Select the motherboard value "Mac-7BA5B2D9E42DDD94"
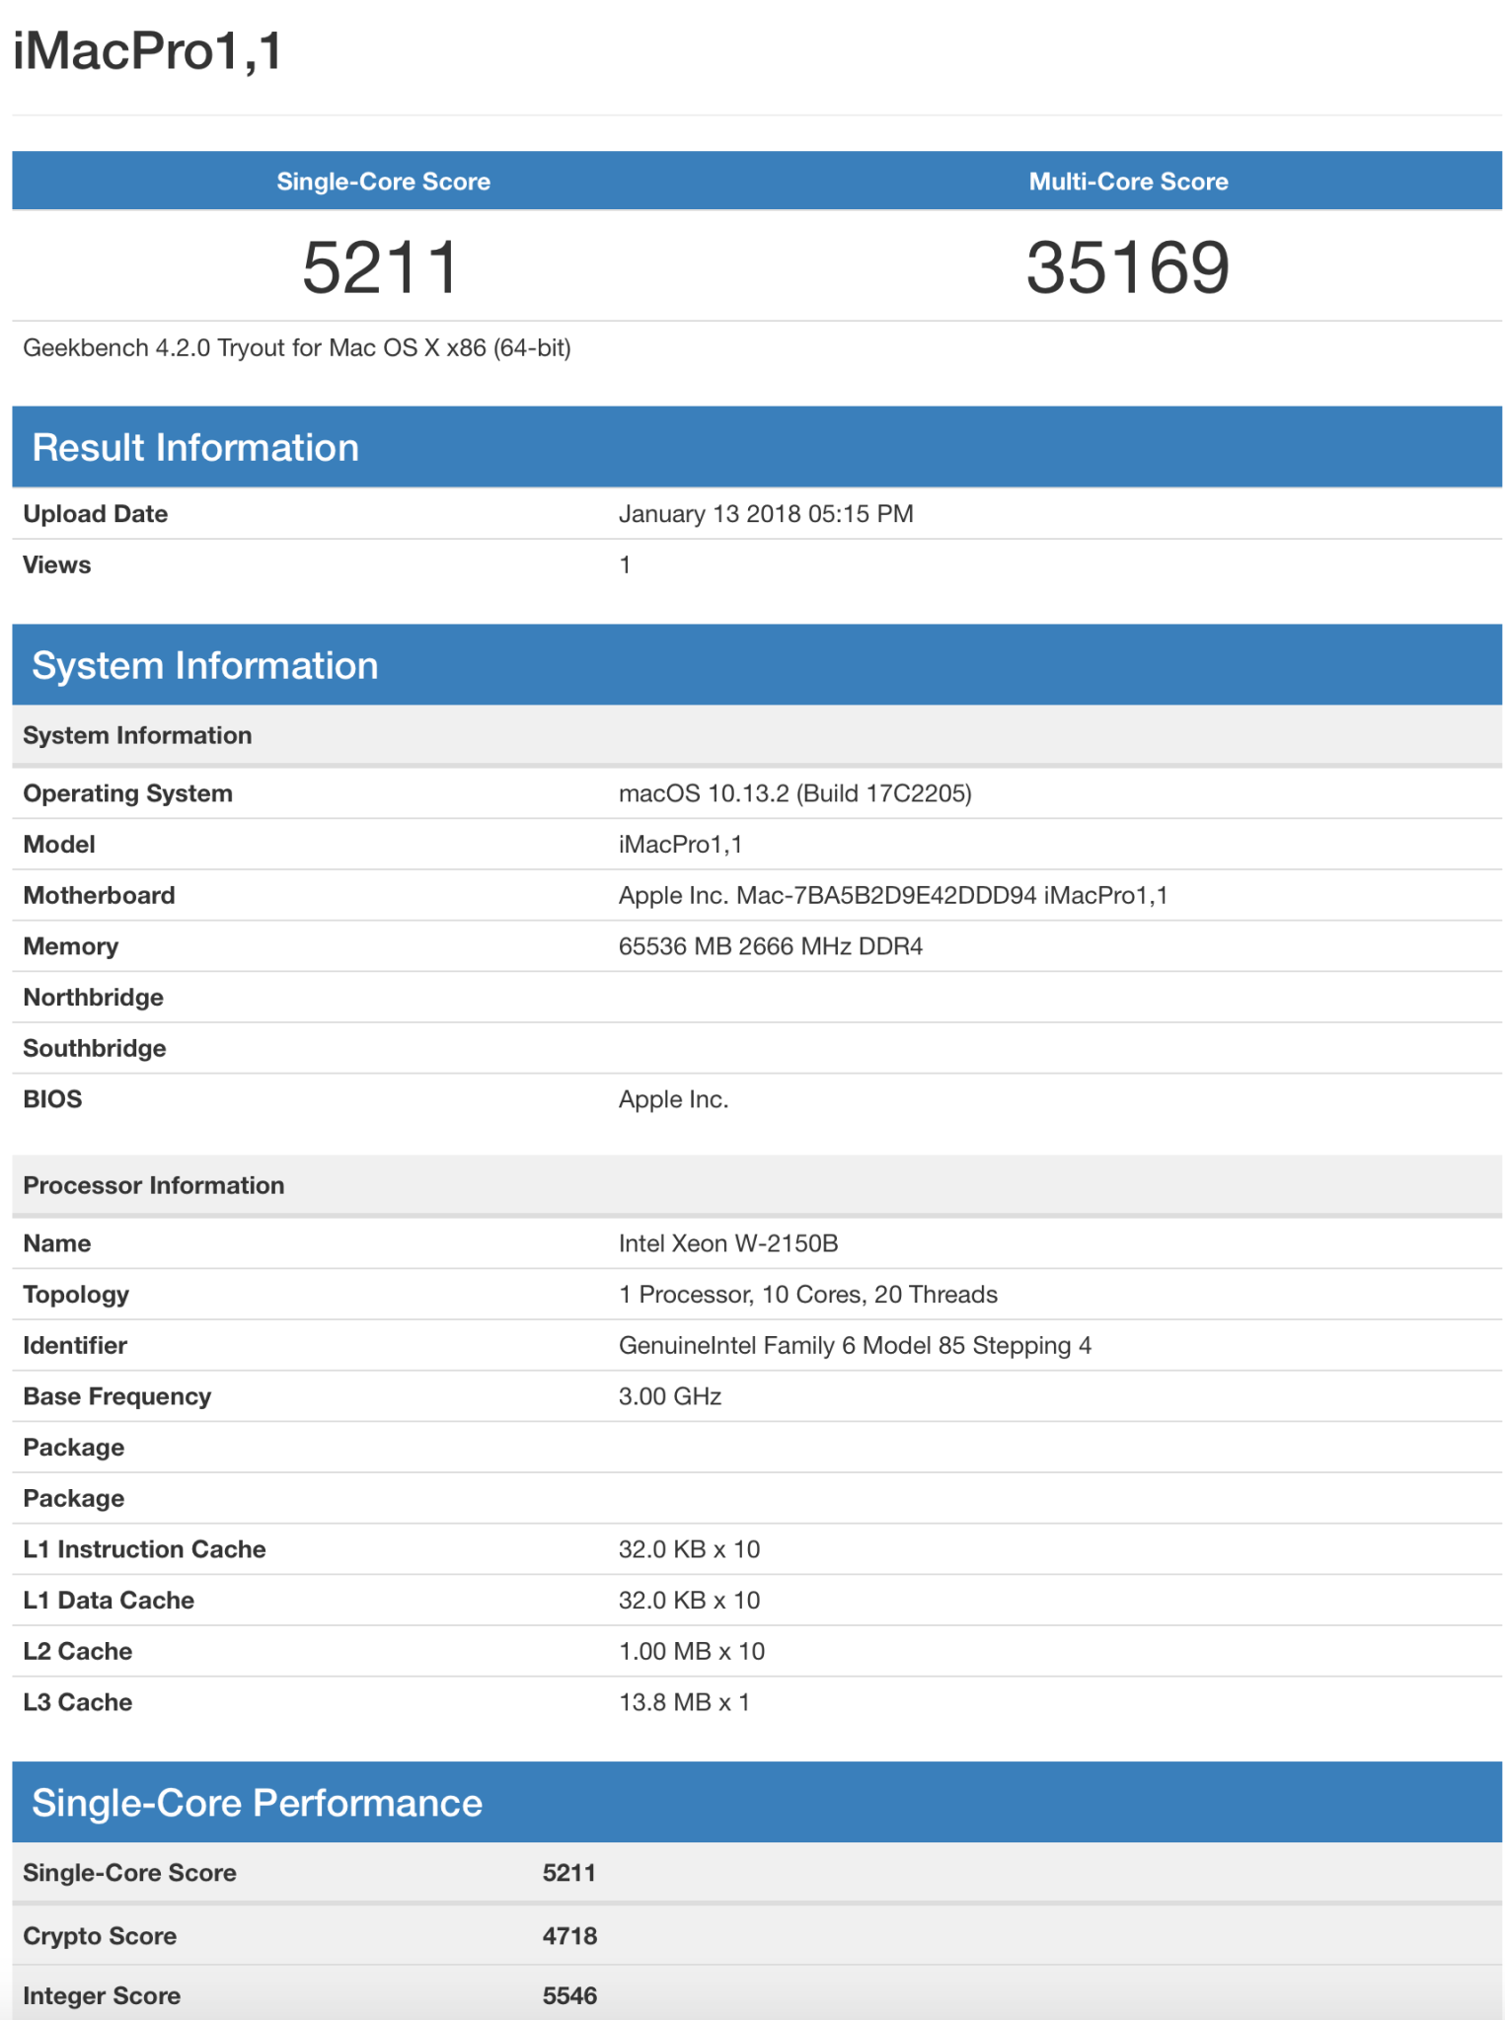 (x=887, y=896)
